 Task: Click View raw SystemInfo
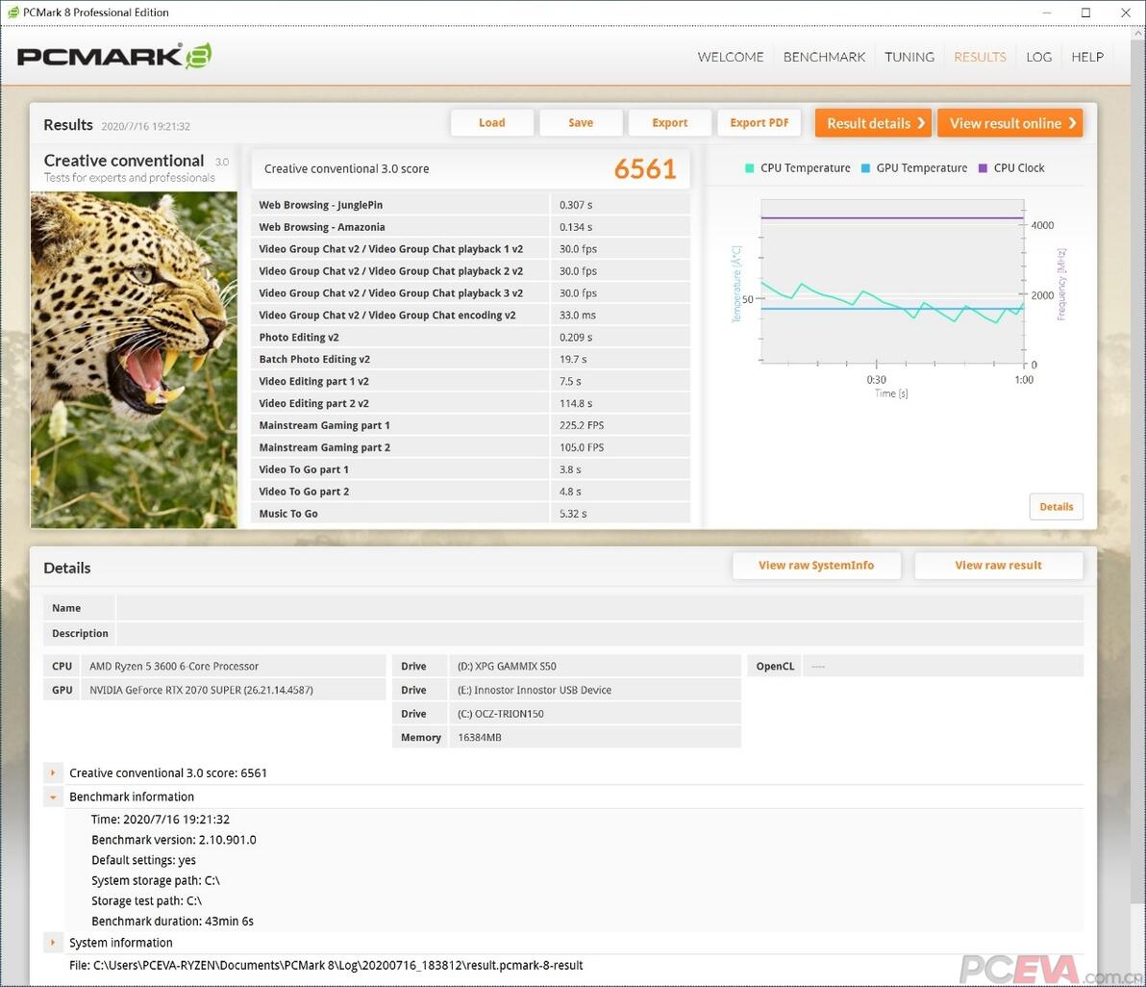pyautogui.click(x=816, y=565)
